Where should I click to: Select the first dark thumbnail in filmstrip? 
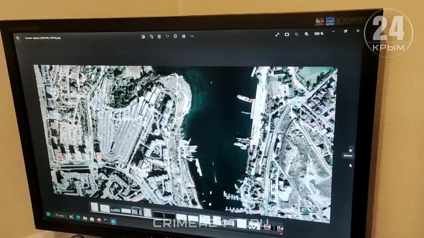[159, 215]
